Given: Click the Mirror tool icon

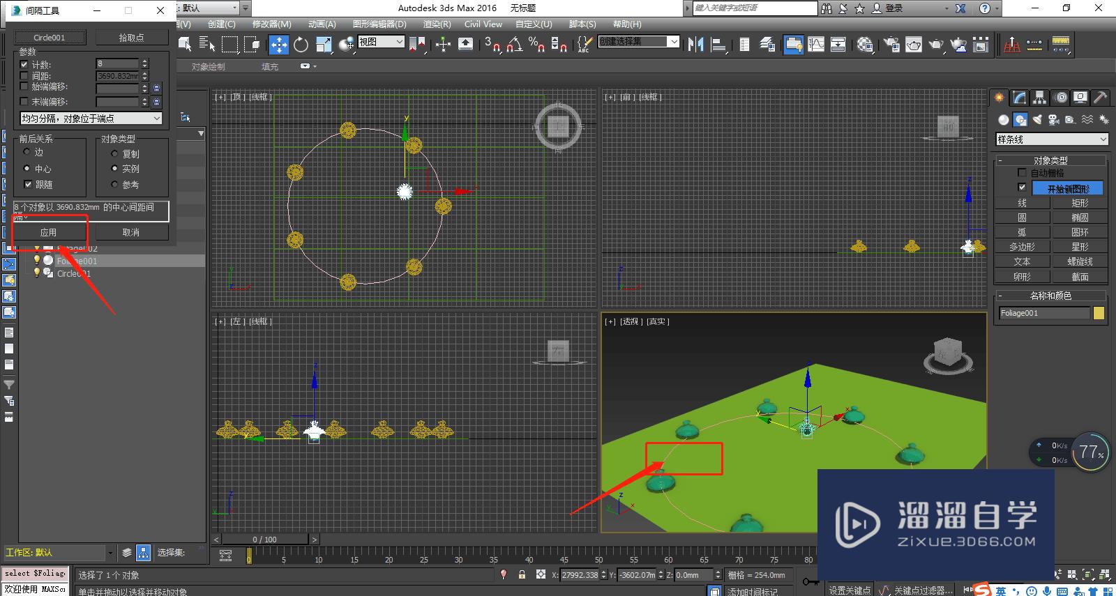Looking at the screenshot, I should point(695,45).
